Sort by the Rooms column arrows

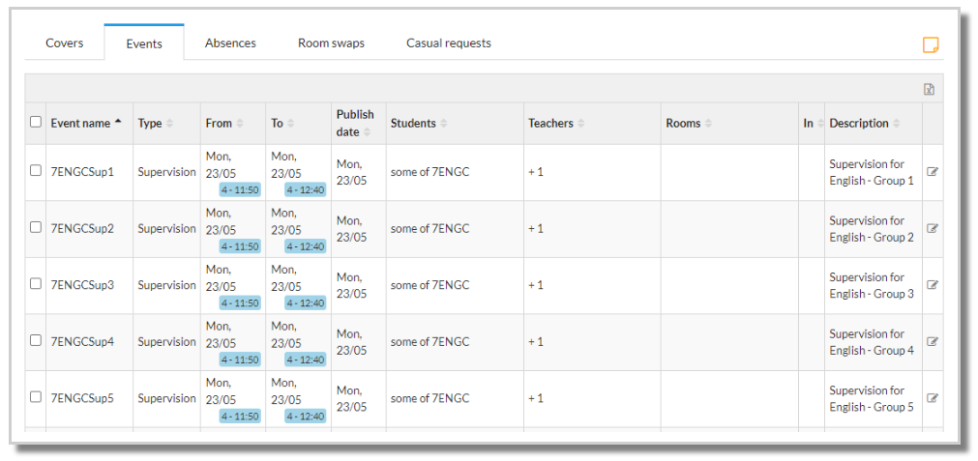click(708, 124)
